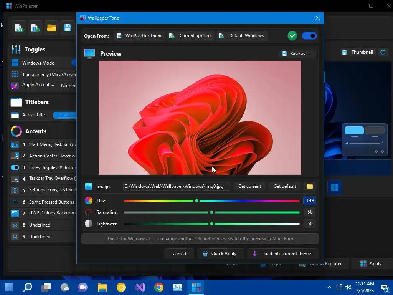Click the Lightness value 50
The width and height of the screenshot is (393, 295).
[310, 224]
